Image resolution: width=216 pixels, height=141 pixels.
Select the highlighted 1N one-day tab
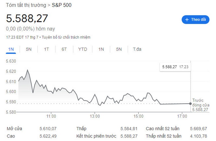[x=11, y=49]
